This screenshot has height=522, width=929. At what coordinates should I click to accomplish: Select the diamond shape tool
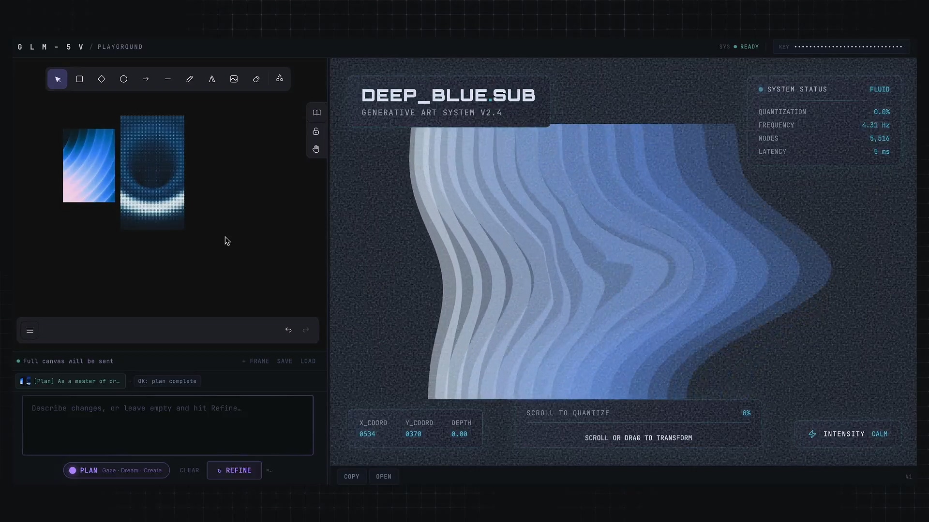click(x=102, y=79)
